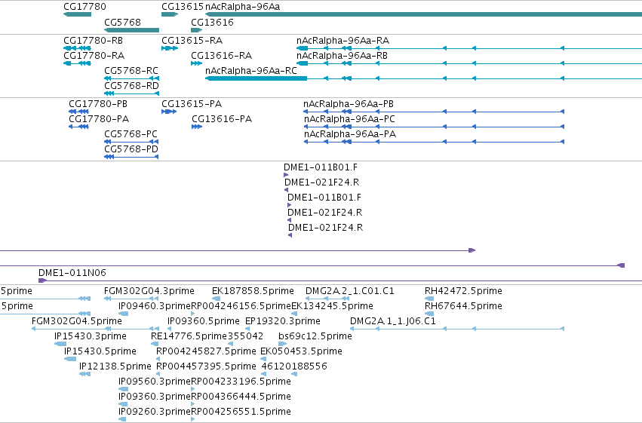Click EST IP09460.3prime
The image size is (642, 423).
155,306
